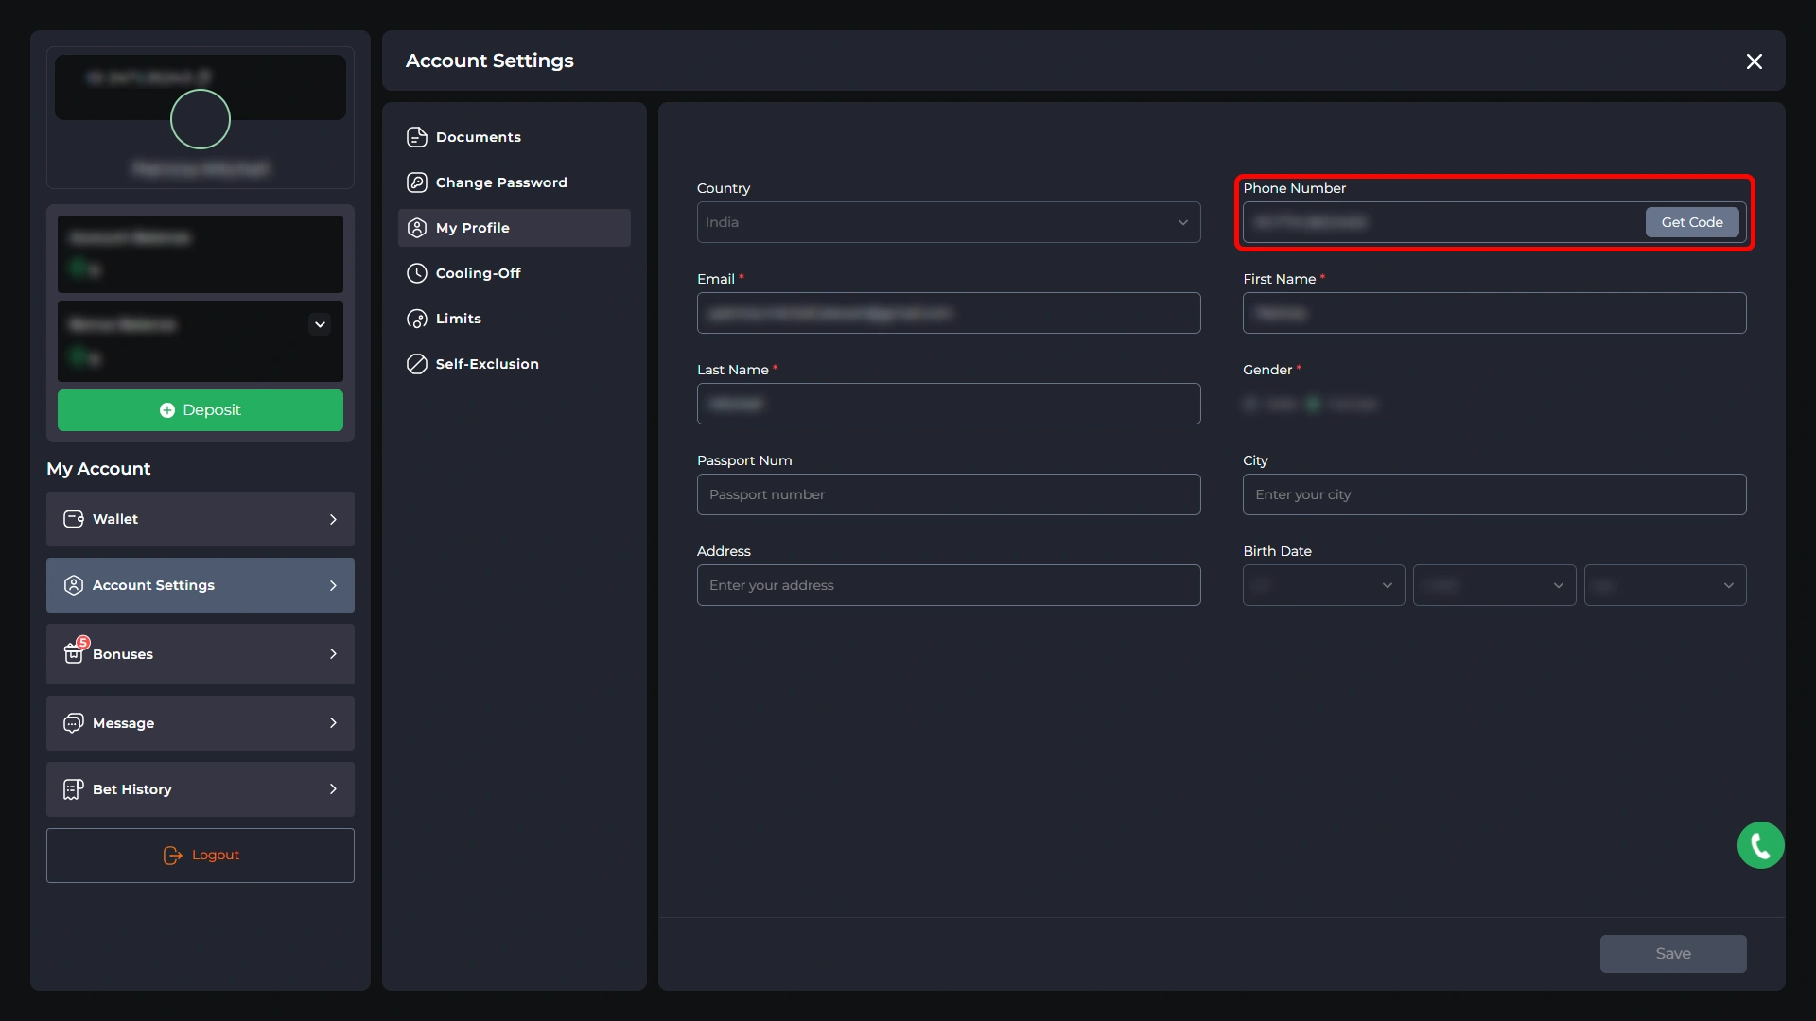Screen dimensions: 1816x1021
Task: Expand the bonus balance dropdown chevron
Action: point(320,324)
